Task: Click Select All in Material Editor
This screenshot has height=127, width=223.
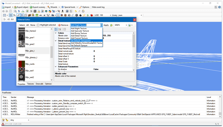Action: coord(27,25)
